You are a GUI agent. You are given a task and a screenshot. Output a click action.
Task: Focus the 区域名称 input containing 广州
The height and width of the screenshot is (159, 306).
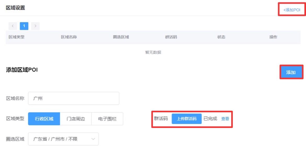tap(73, 98)
